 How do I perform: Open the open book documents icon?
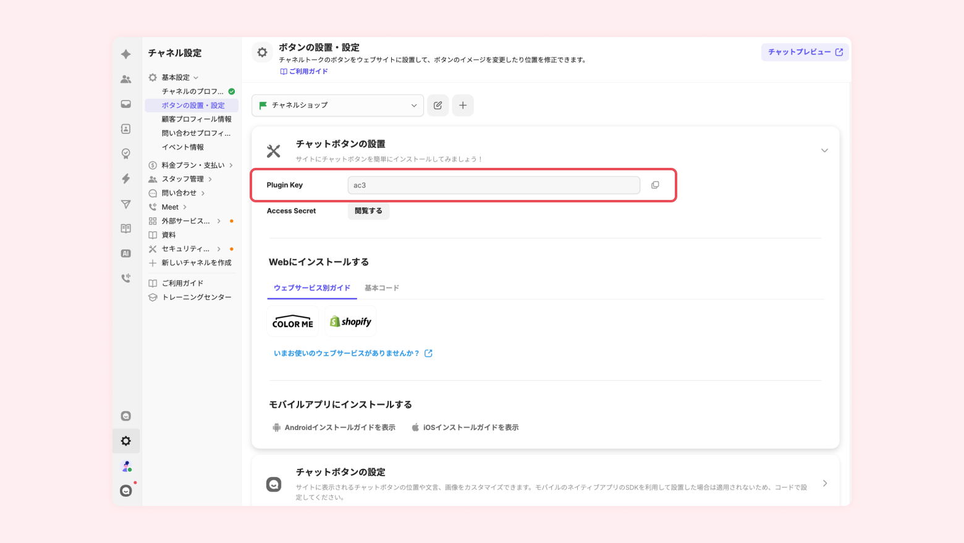point(126,228)
